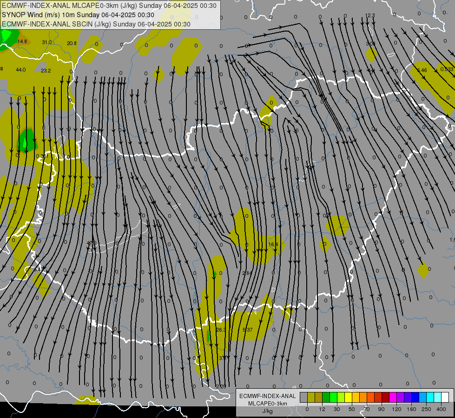Image resolution: width=455 pixels, height=418 pixels.
Task: Click the legend value 90
Action: pyautogui.click(x=381, y=409)
